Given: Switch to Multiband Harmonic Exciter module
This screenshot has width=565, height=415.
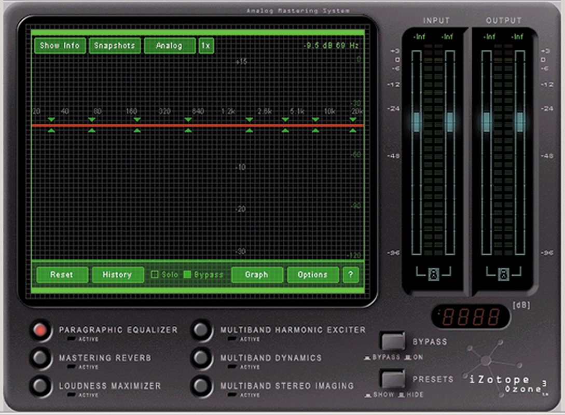Looking at the screenshot, I should coord(201,330).
